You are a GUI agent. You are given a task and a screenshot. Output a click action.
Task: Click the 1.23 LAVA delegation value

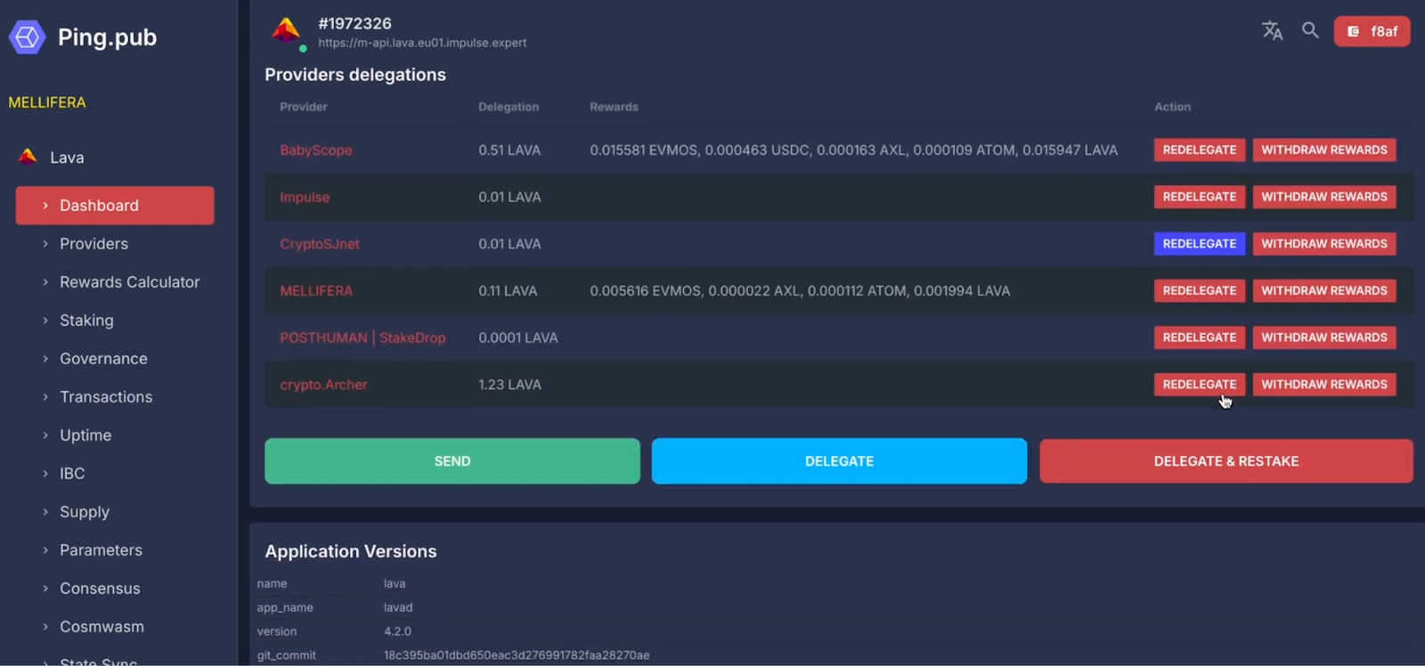509,385
